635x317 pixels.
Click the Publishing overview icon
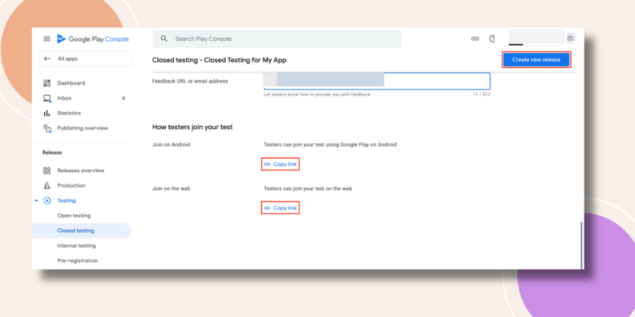(x=47, y=129)
